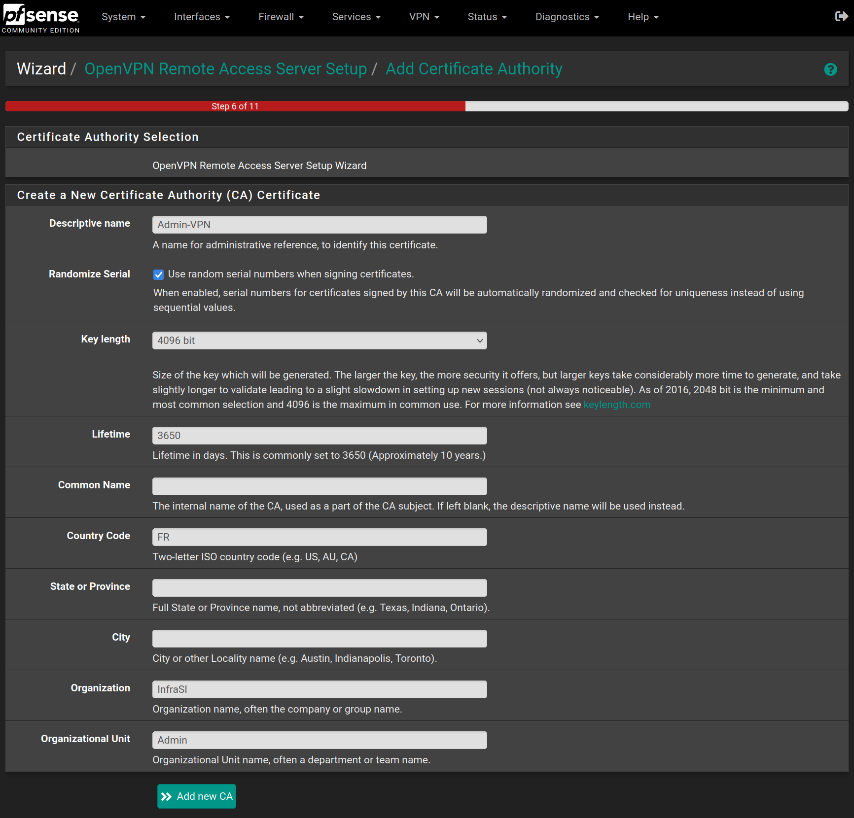Image resolution: width=854 pixels, height=818 pixels.
Task: Click the State or Province field
Action: (x=320, y=588)
